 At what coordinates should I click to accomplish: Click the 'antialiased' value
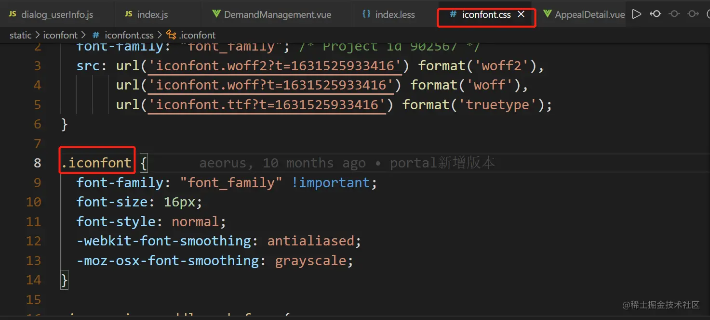pos(310,241)
